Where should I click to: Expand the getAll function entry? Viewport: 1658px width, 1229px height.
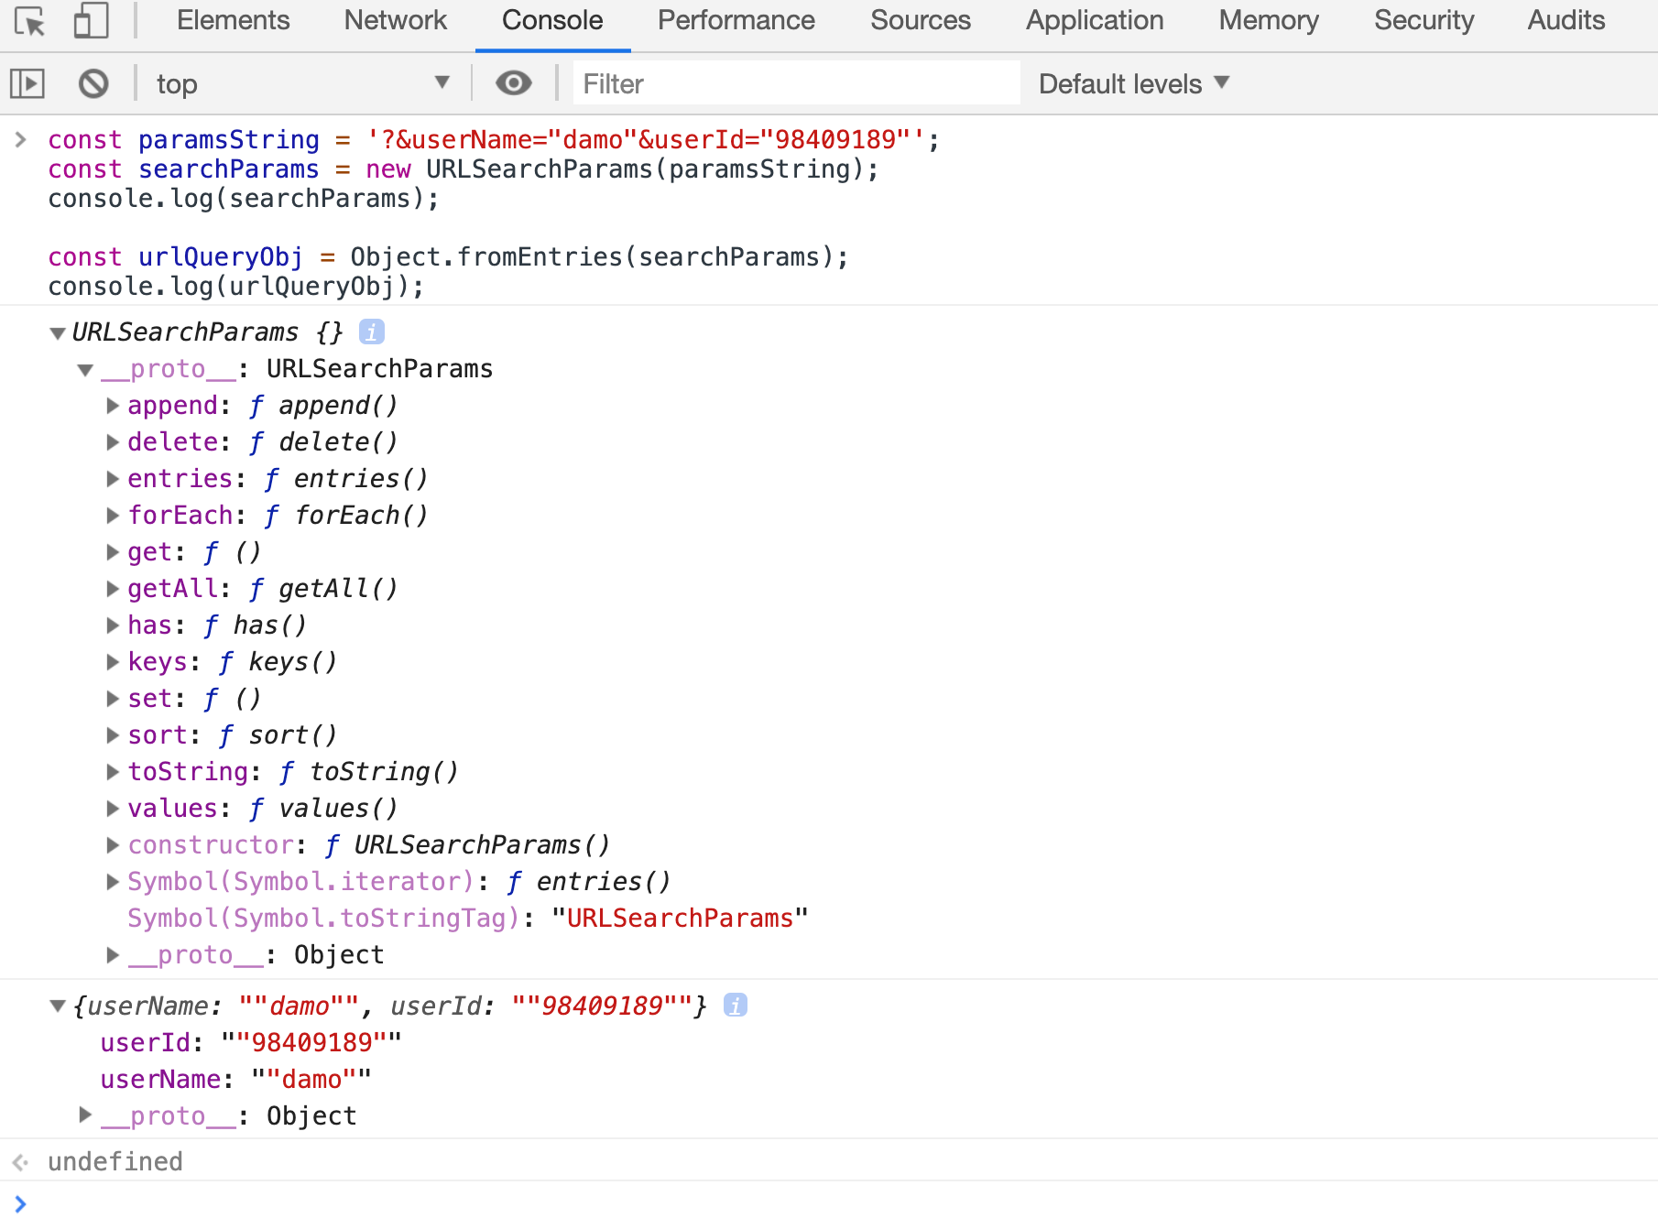click(x=113, y=589)
